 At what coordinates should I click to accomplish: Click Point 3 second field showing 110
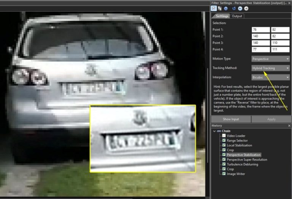pos(280,43)
